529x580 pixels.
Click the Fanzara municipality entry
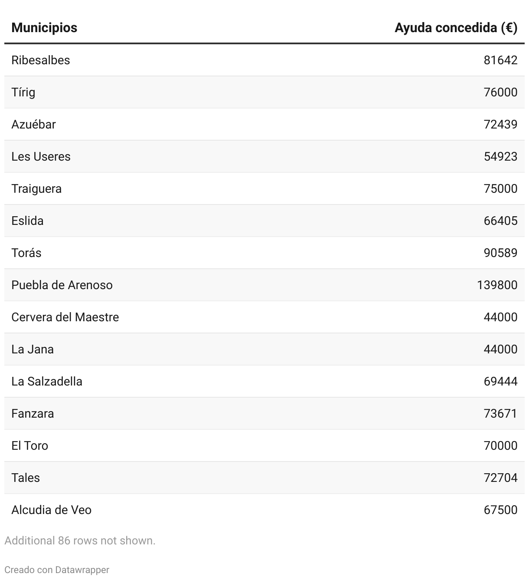[x=33, y=413]
